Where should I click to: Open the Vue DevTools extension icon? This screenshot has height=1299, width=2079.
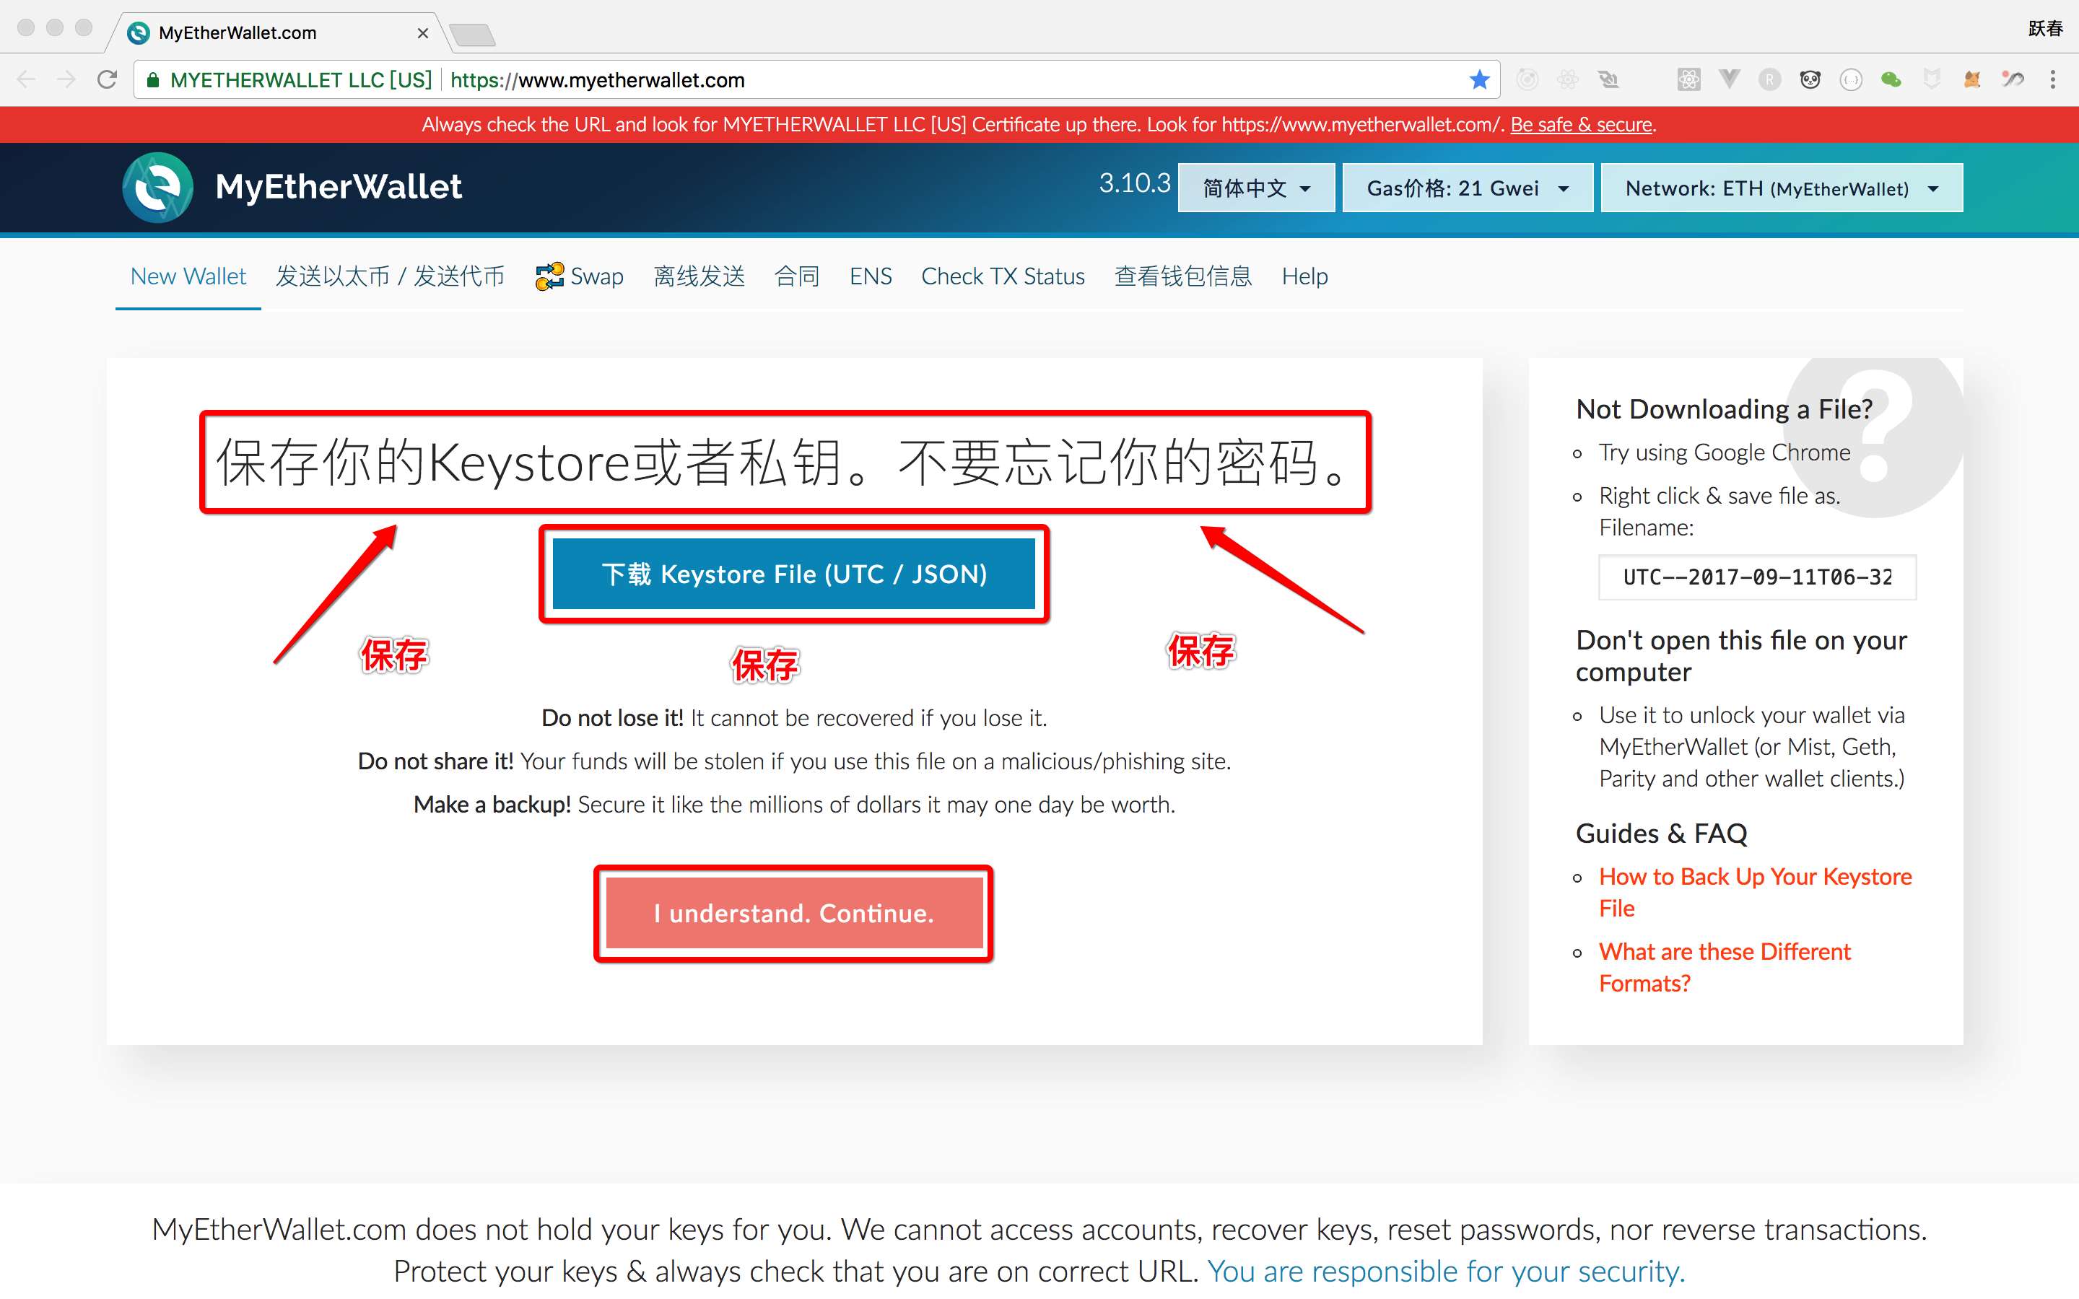1728,80
